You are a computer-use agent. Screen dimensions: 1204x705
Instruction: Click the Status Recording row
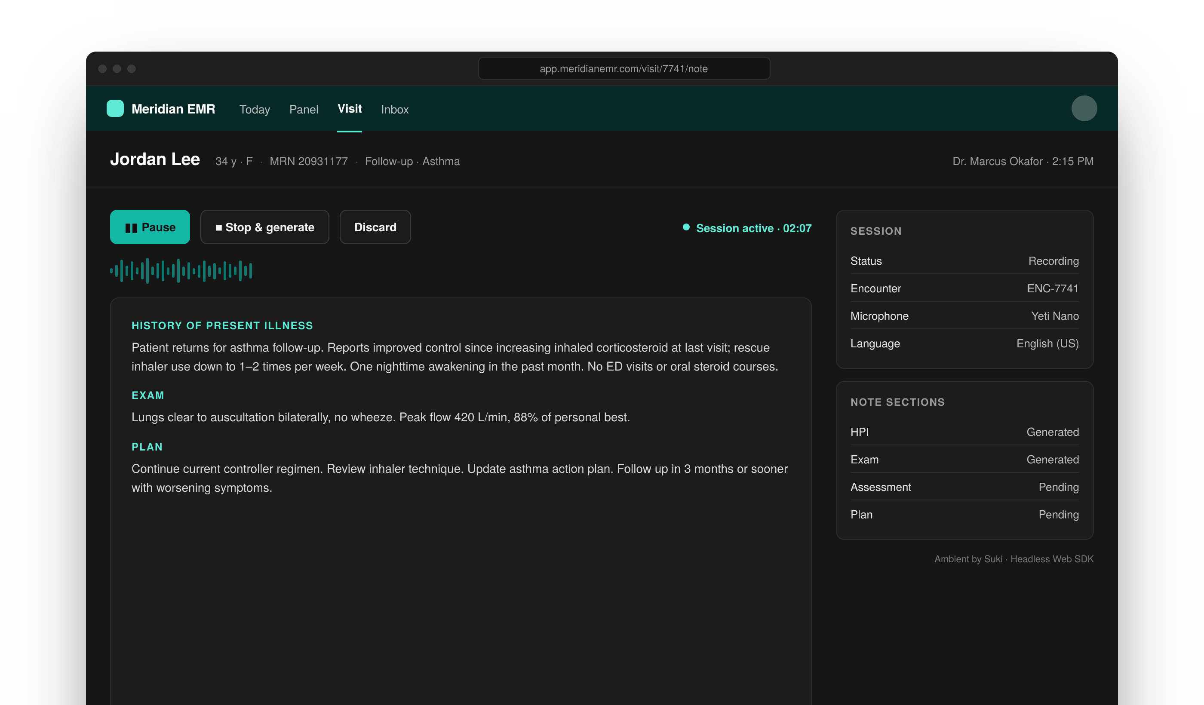click(x=964, y=261)
